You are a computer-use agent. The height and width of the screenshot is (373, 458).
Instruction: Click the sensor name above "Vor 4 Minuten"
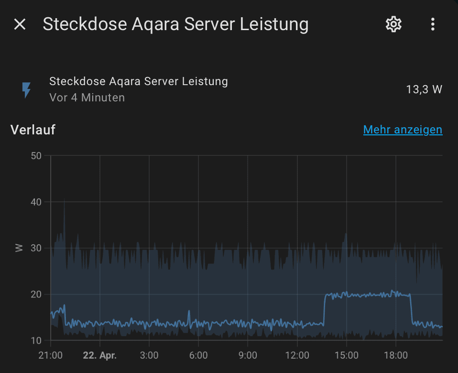pyautogui.click(x=138, y=81)
